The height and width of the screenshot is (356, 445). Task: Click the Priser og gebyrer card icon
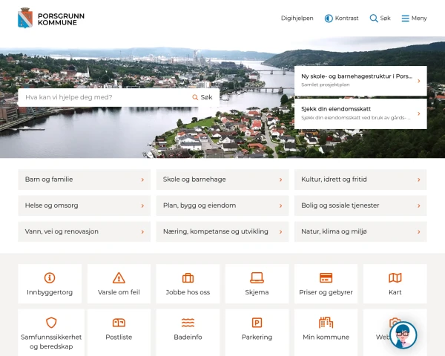[326, 277]
